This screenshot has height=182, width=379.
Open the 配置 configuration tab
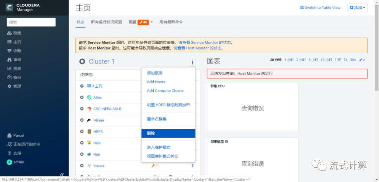(133, 22)
